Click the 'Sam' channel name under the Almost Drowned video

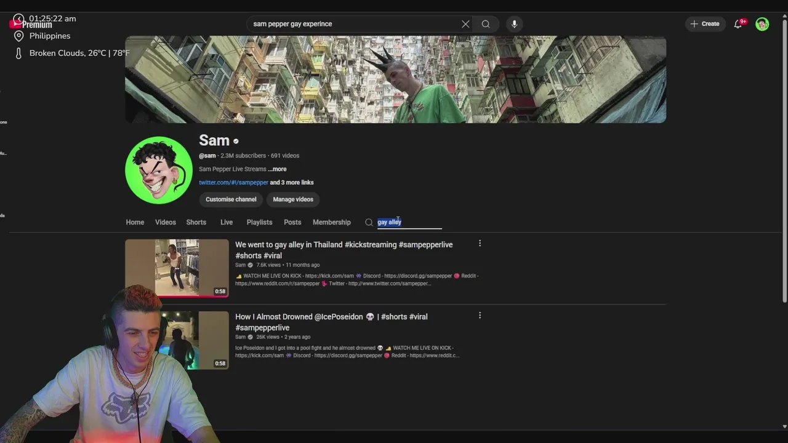(x=240, y=337)
